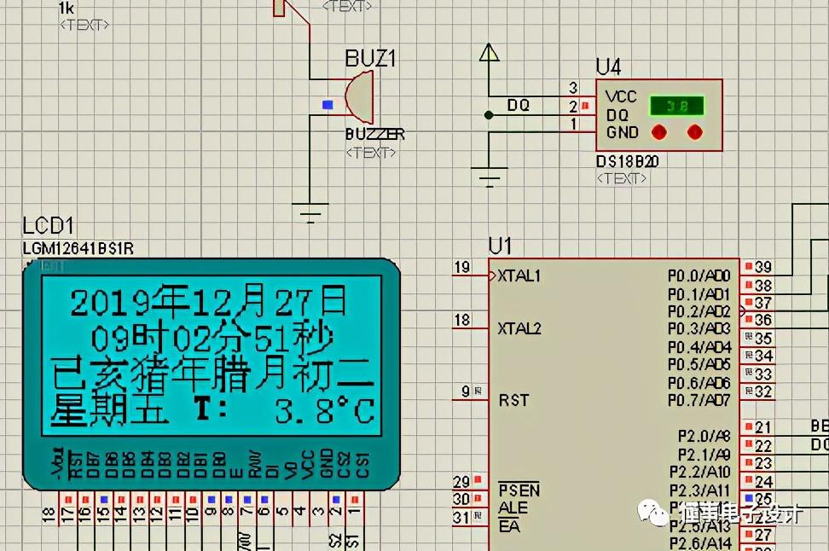Click the <TEXT> placeholder under BUZZER
Image resolution: width=829 pixels, height=551 pixels.
coord(371,153)
